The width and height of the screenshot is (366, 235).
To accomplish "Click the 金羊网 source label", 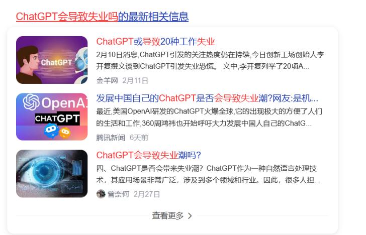I will click(x=107, y=81).
